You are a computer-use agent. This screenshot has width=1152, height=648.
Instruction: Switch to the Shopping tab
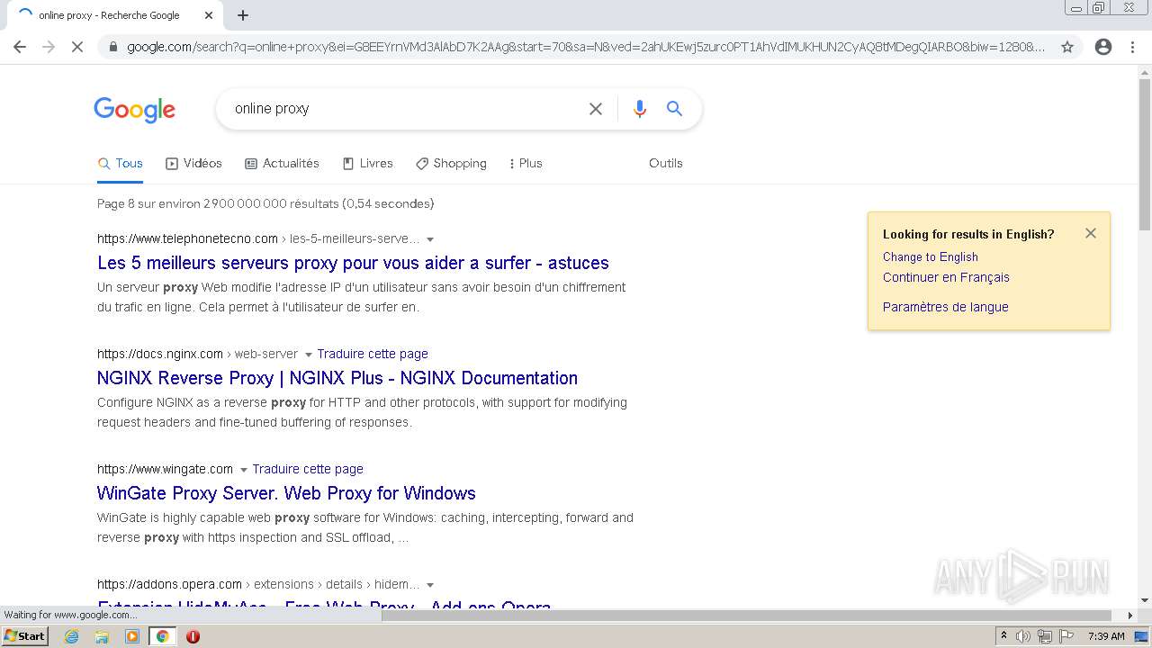[x=451, y=163]
